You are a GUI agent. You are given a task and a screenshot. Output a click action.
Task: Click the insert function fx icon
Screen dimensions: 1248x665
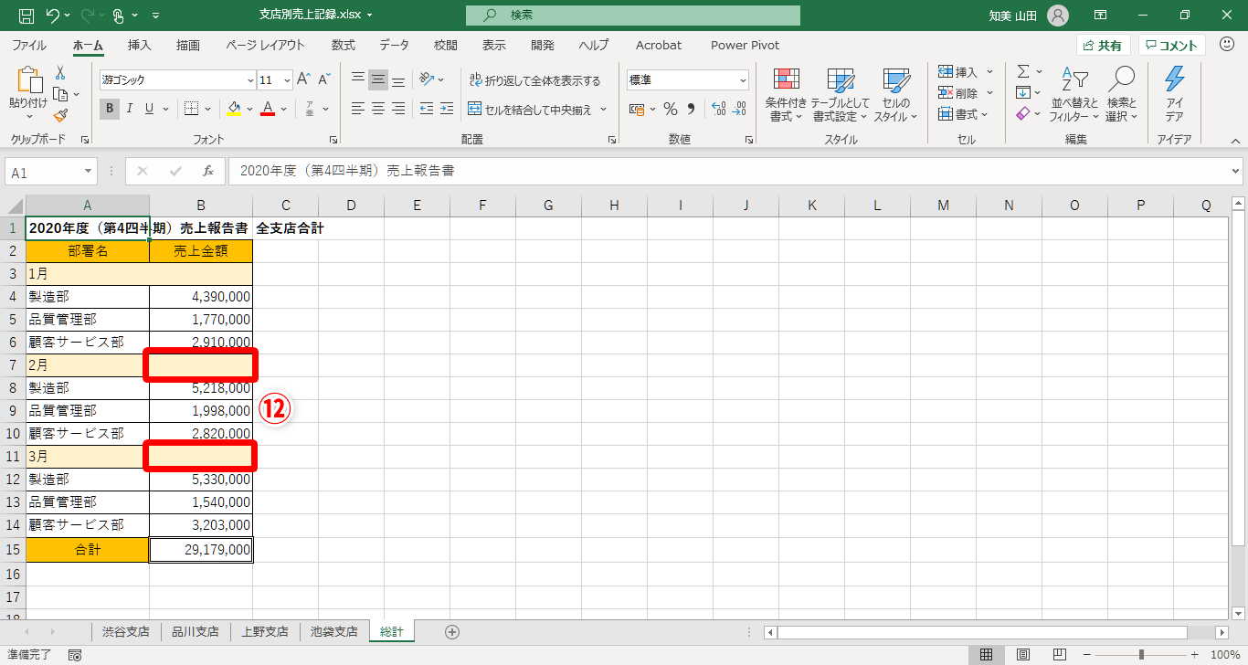pyautogui.click(x=208, y=171)
